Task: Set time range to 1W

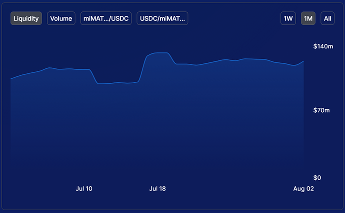Action: point(288,18)
